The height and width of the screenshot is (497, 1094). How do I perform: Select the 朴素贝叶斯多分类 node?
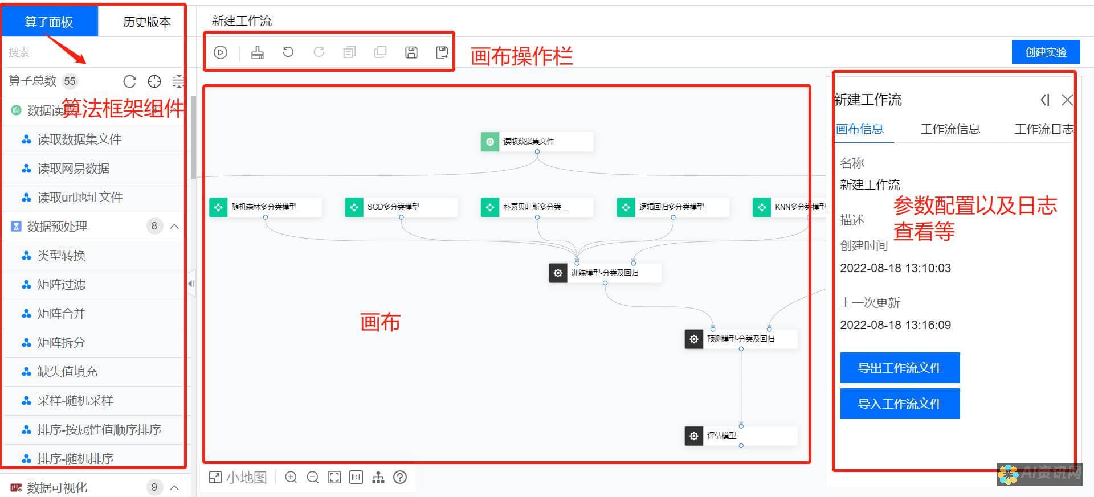[x=537, y=207]
